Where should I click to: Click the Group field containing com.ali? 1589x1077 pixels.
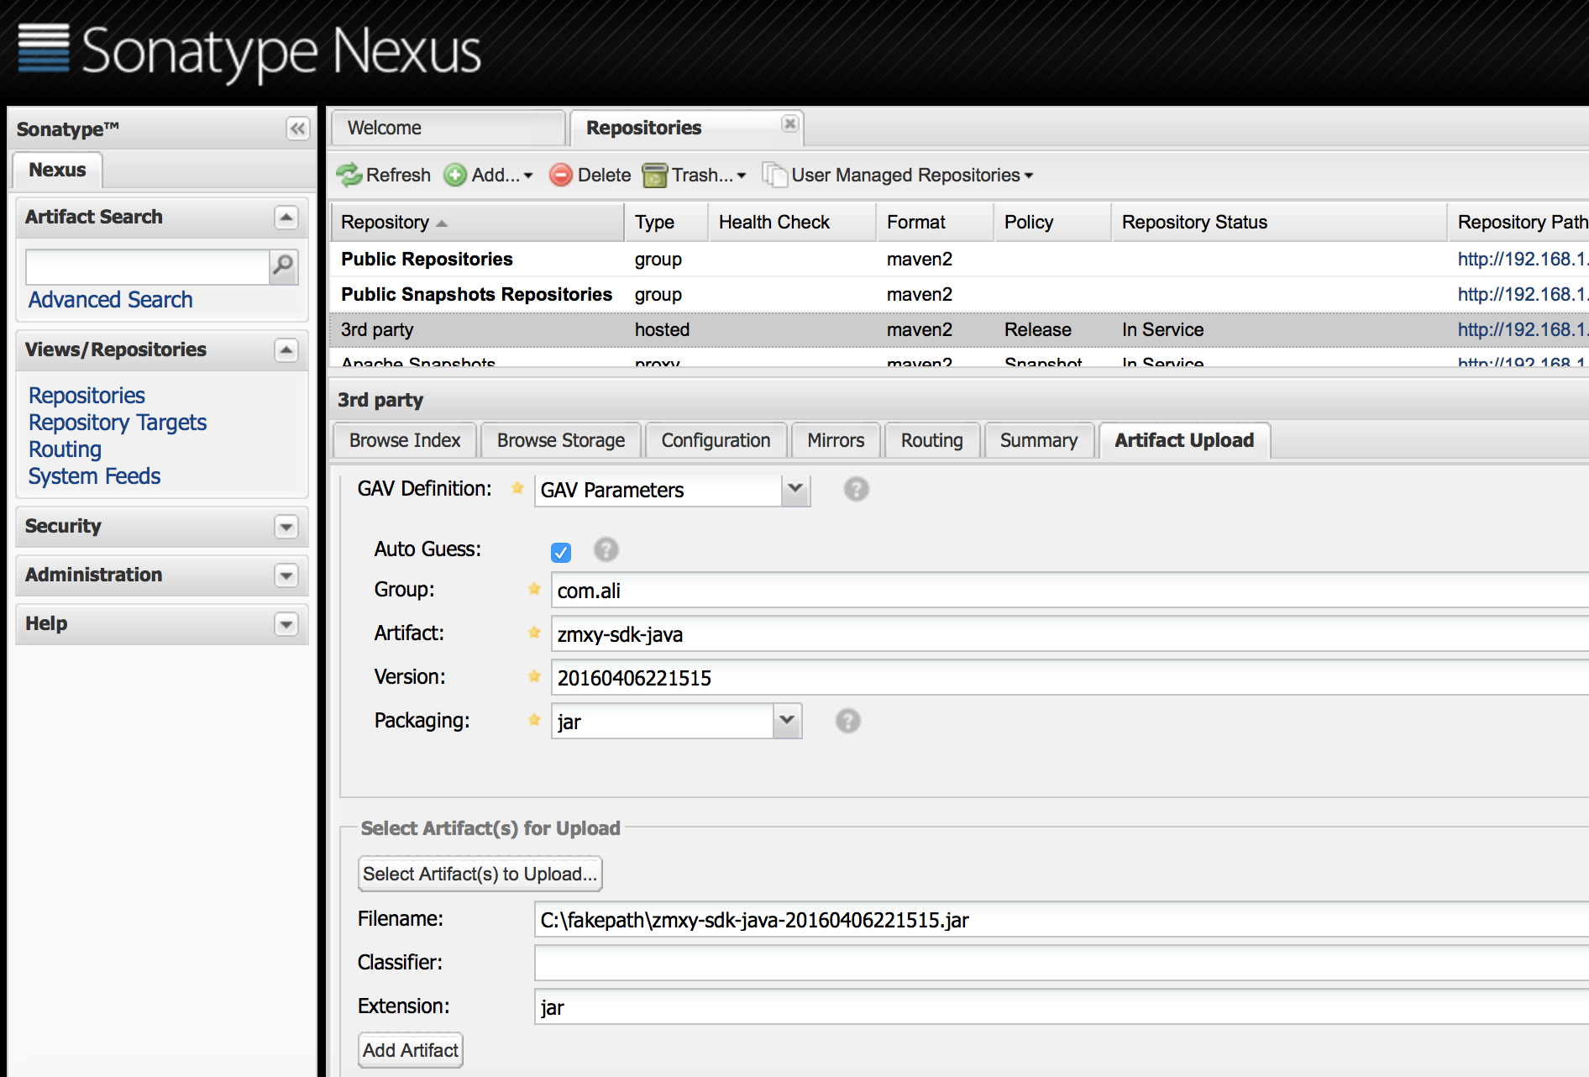[x=1070, y=591]
